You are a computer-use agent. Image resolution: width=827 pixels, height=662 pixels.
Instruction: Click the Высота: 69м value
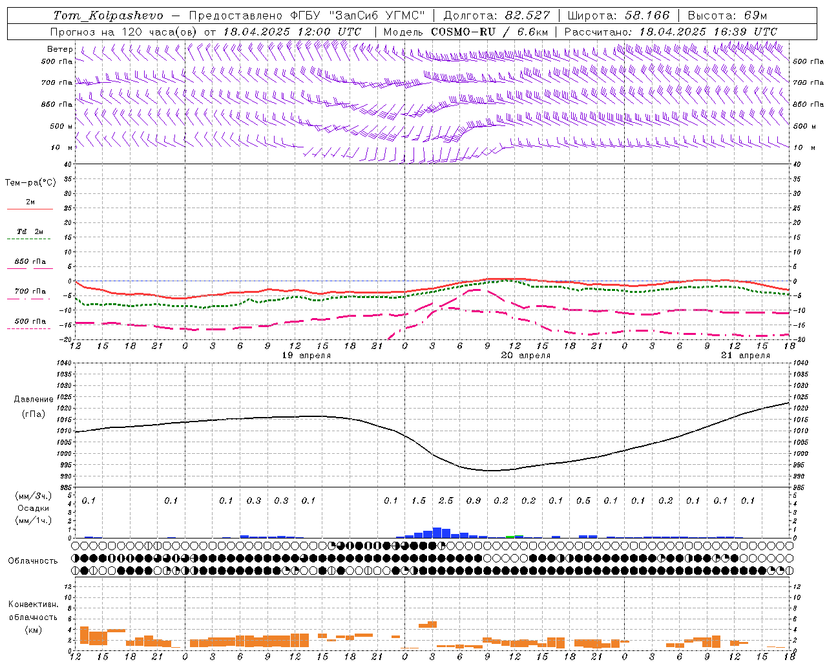(x=728, y=16)
